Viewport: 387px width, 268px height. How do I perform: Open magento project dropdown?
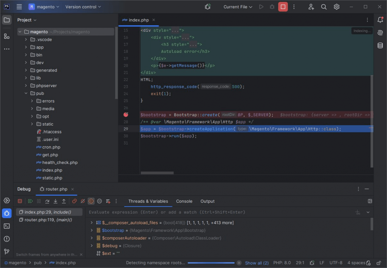44,7
